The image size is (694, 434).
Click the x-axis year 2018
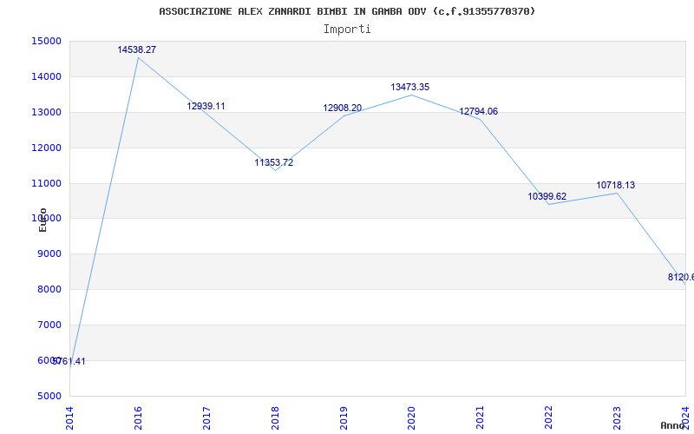(275, 418)
